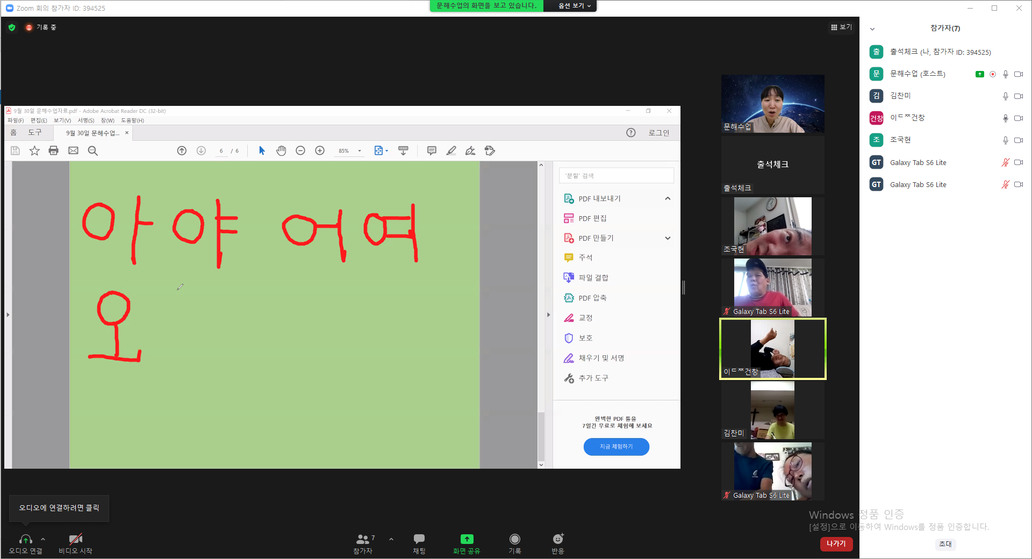The width and height of the screenshot is (1032, 559).
Task: Toggle recording with 기록 button
Action: tap(515, 543)
